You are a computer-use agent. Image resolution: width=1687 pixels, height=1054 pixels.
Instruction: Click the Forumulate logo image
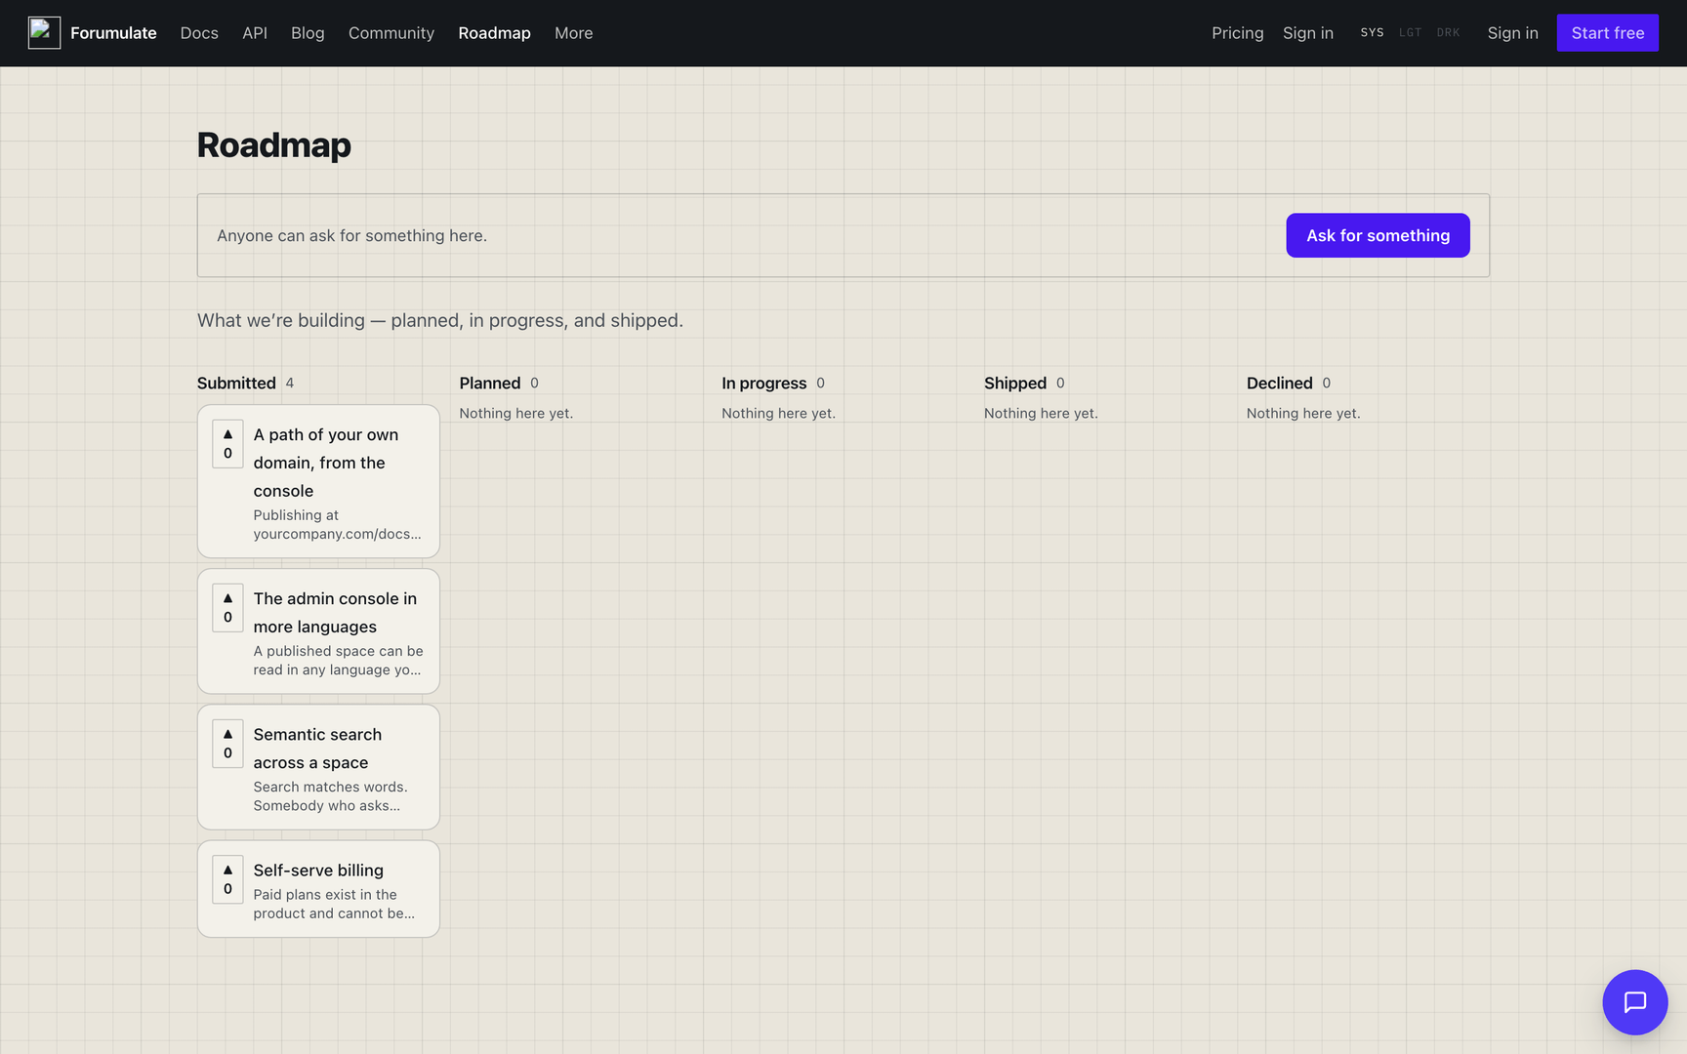click(44, 33)
